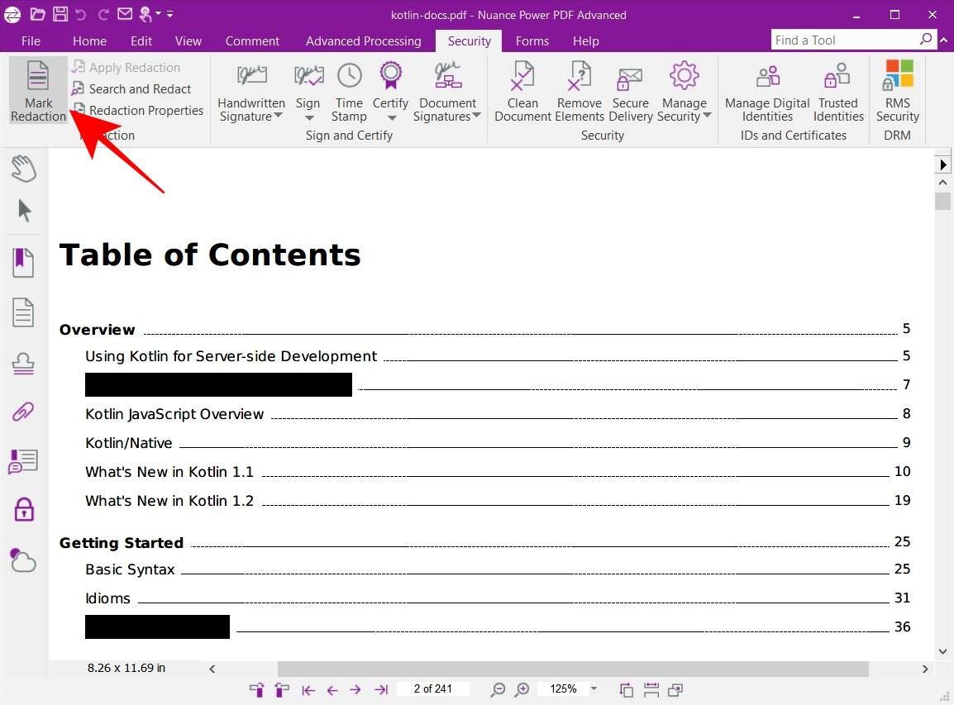The width and height of the screenshot is (954, 705).
Task: Open the security lock panel
Action: [24, 510]
